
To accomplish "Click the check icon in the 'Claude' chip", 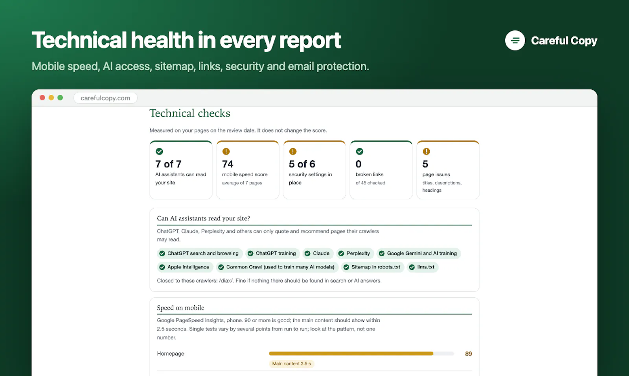I will [307, 253].
